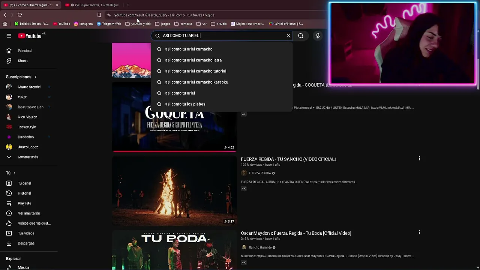The height and width of the screenshot is (270, 480).
Task: Open Música under Explorar
Action: pos(23,267)
